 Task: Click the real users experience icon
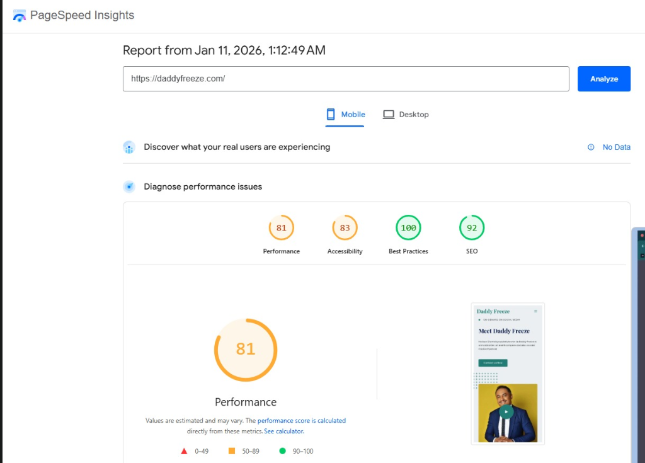point(129,147)
